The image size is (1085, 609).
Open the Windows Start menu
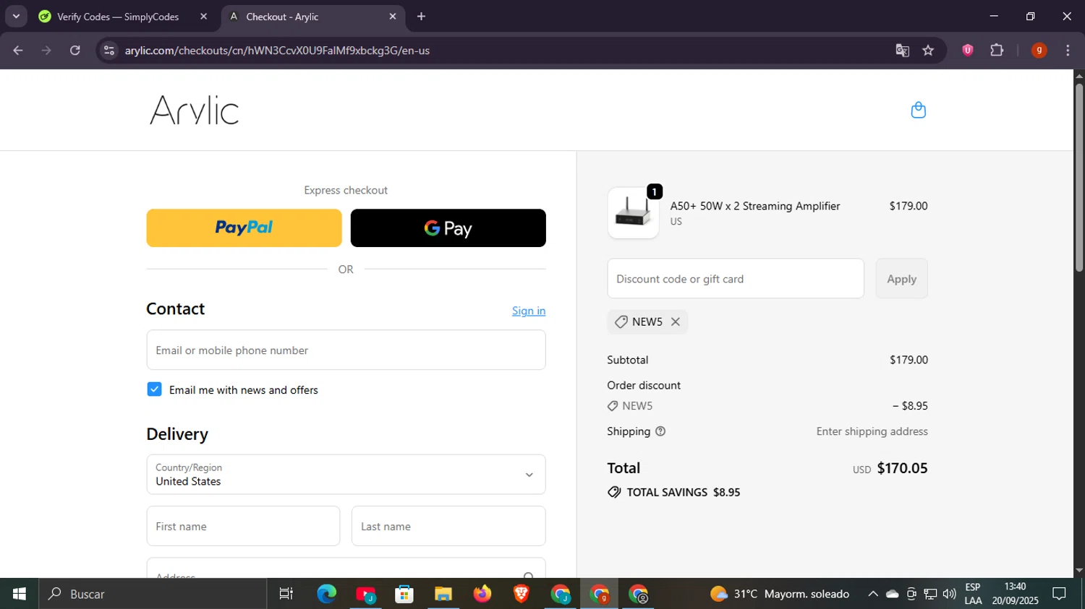click(x=20, y=594)
